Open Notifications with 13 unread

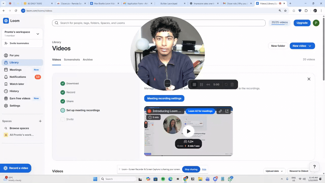point(22,77)
